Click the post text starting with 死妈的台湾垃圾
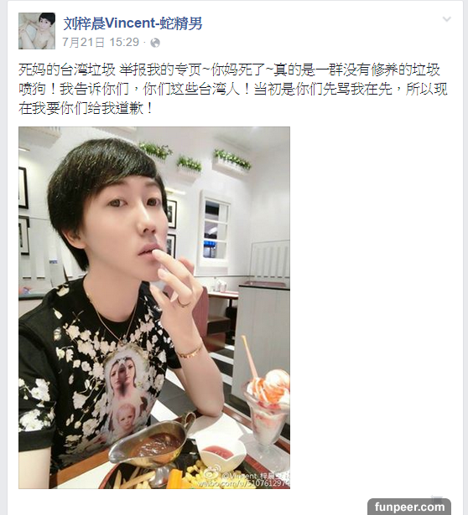The image size is (468, 515). point(233,89)
